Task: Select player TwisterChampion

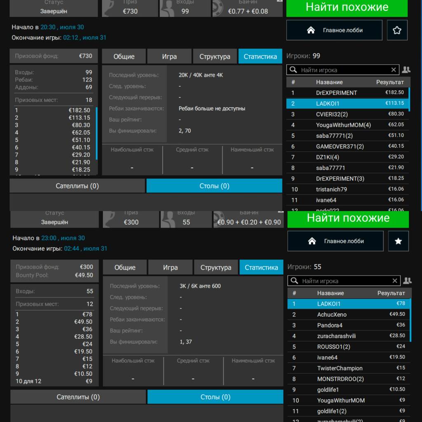Action: tap(348, 368)
